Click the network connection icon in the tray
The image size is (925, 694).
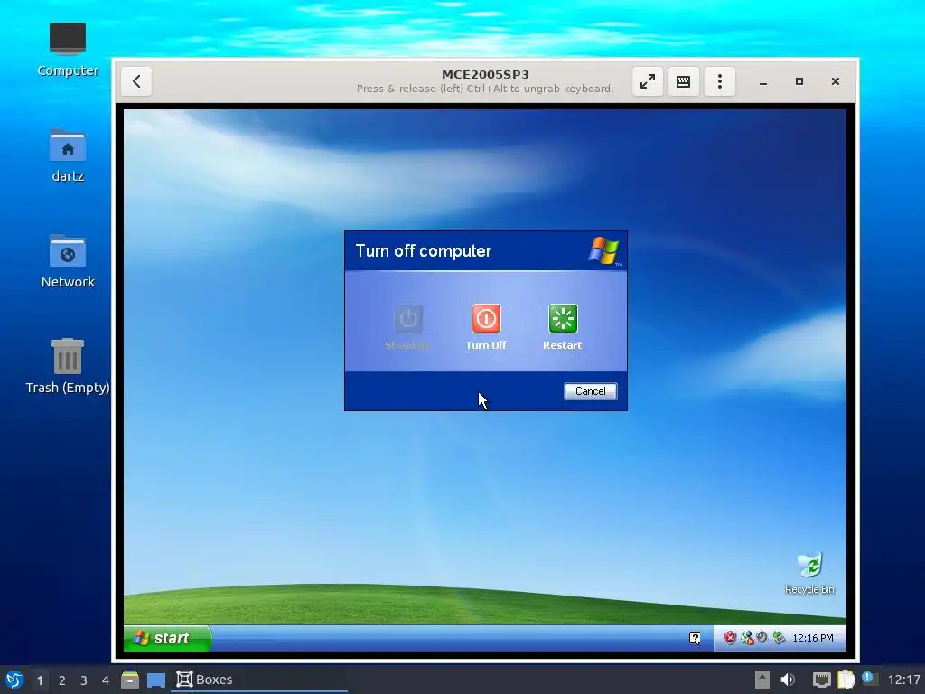(x=822, y=680)
